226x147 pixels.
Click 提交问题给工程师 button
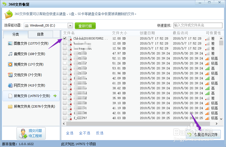(x=31, y=133)
